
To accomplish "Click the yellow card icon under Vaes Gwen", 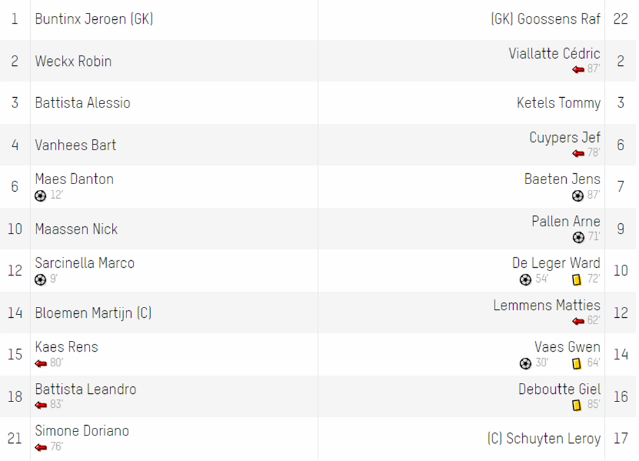I will (576, 364).
